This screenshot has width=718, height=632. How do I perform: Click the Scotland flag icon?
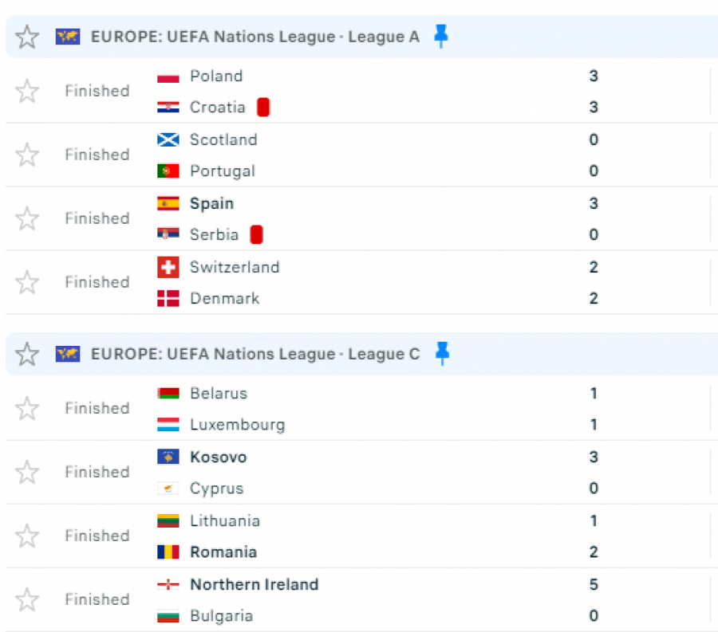coord(168,139)
